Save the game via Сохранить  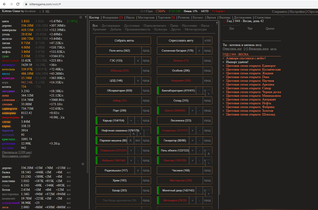(280, 12)
